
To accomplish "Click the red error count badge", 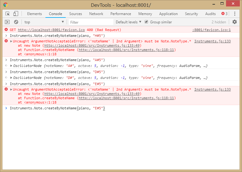I will [x=224, y=14].
